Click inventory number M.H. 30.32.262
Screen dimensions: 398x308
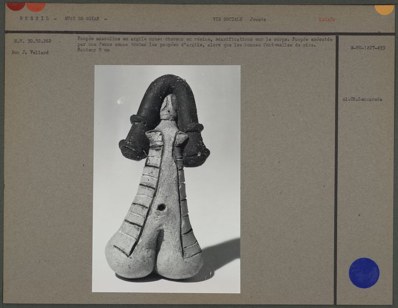pos(32,41)
